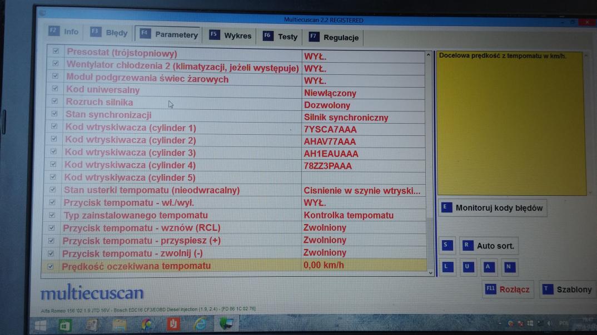Click the Multiecuscan taskbar icon
Screen dimensions: 597x335
(x=227, y=324)
